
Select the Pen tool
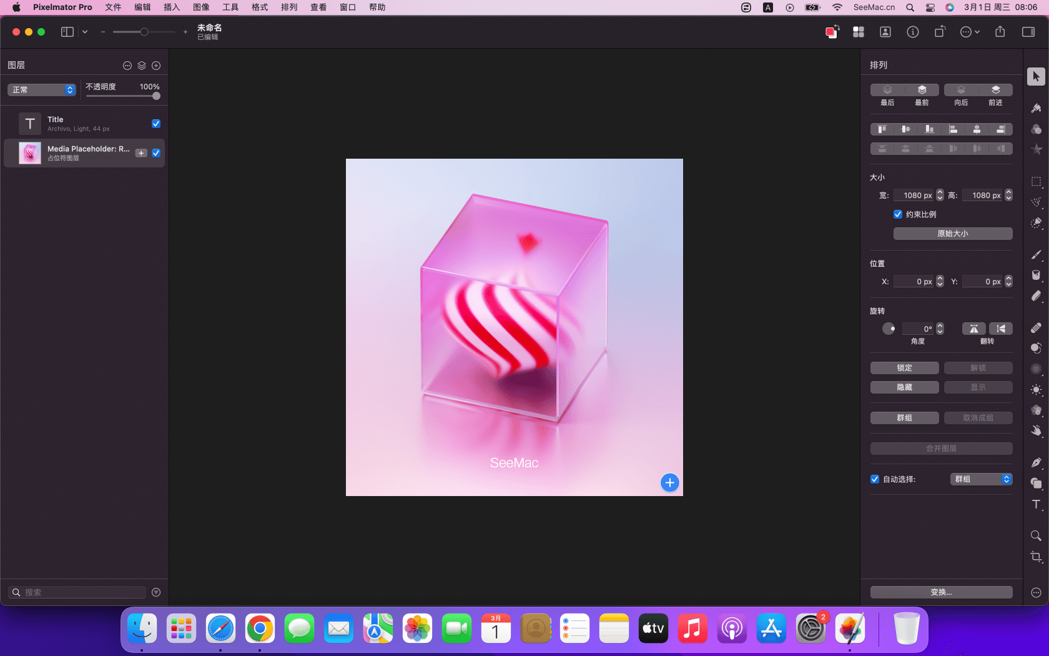[x=1036, y=462]
